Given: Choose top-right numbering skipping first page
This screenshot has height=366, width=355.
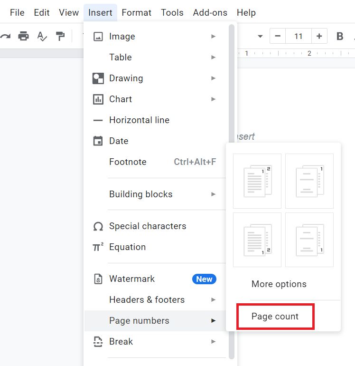Looking at the screenshot, I should [x=309, y=181].
